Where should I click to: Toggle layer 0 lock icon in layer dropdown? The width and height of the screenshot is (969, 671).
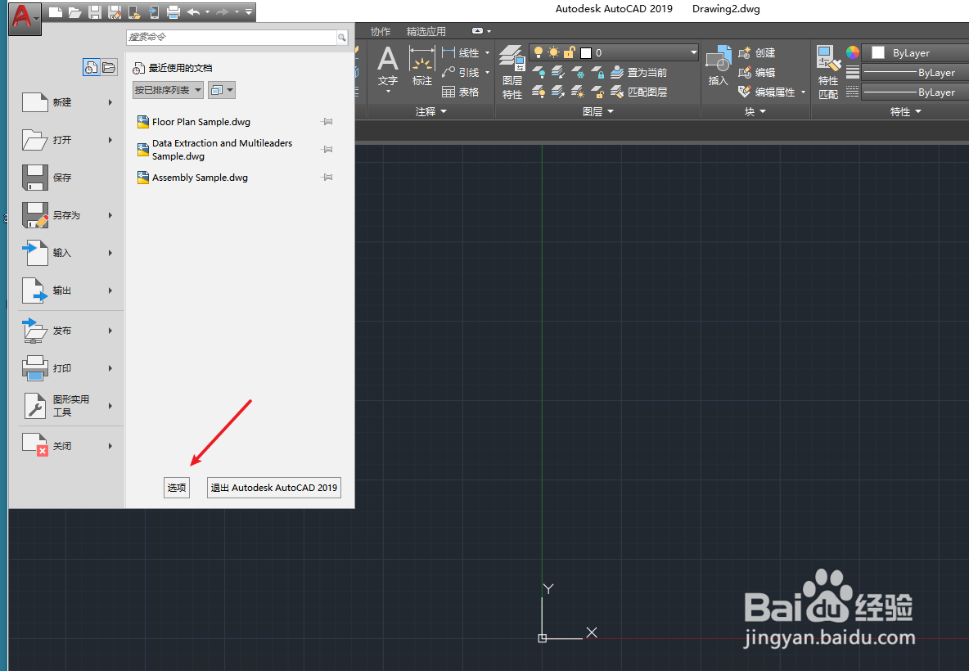pyautogui.click(x=569, y=52)
